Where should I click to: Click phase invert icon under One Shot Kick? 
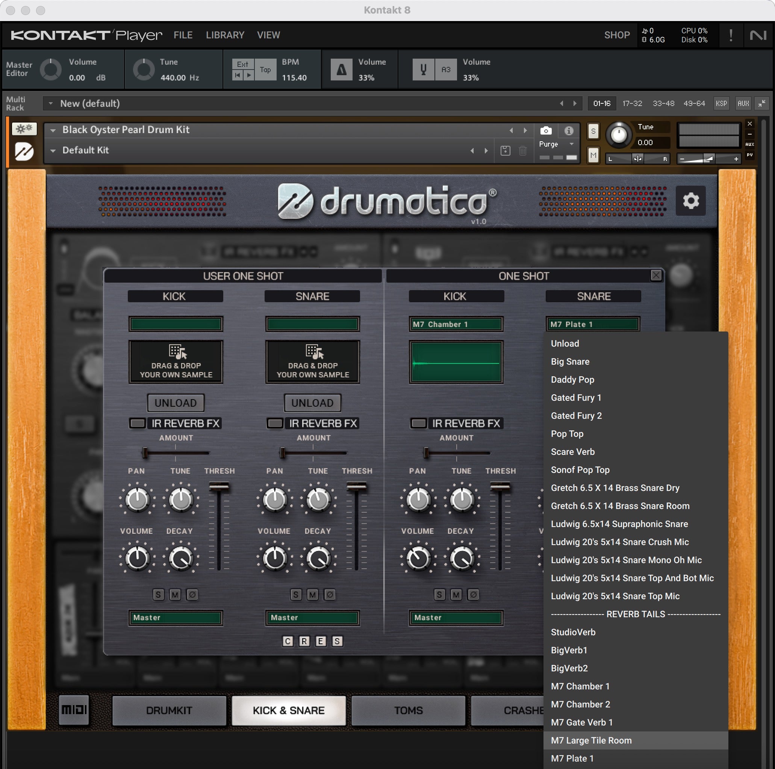[473, 595]
